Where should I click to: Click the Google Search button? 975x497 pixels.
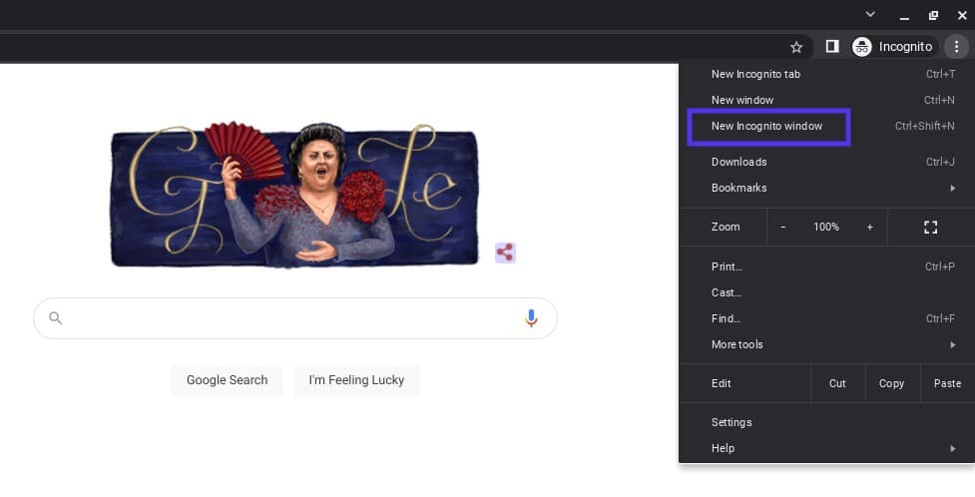click(228, 380)
